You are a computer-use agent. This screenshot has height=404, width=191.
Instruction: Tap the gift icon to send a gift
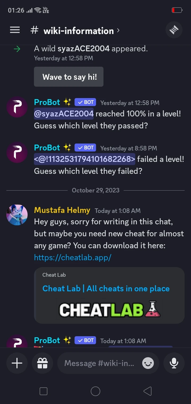point(42,363)
